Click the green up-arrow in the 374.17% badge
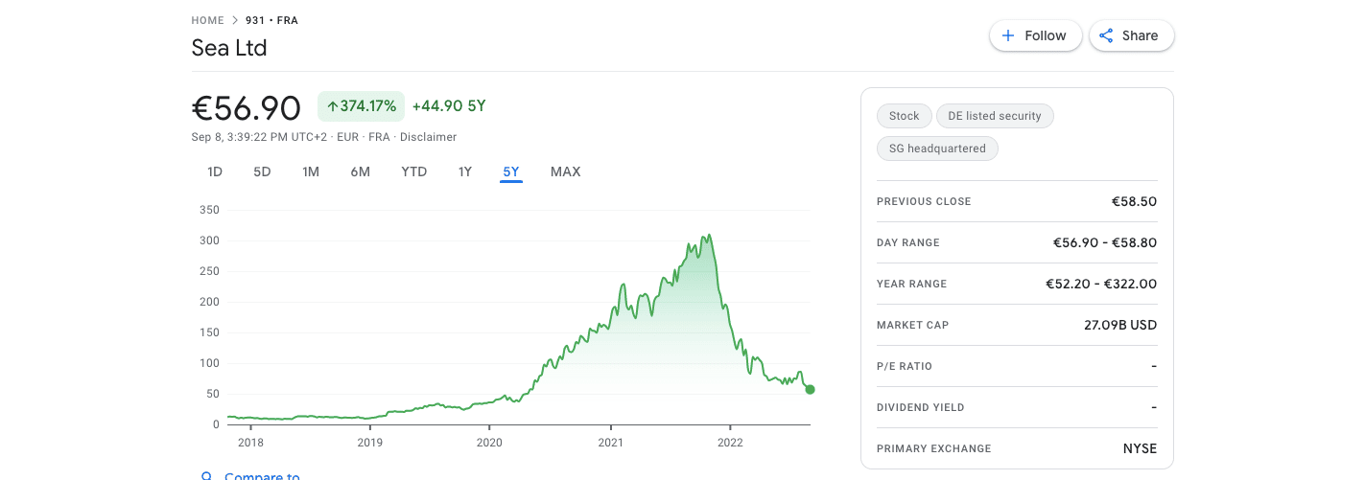This screenshot has width=1365, height=480. pos(332,106)
